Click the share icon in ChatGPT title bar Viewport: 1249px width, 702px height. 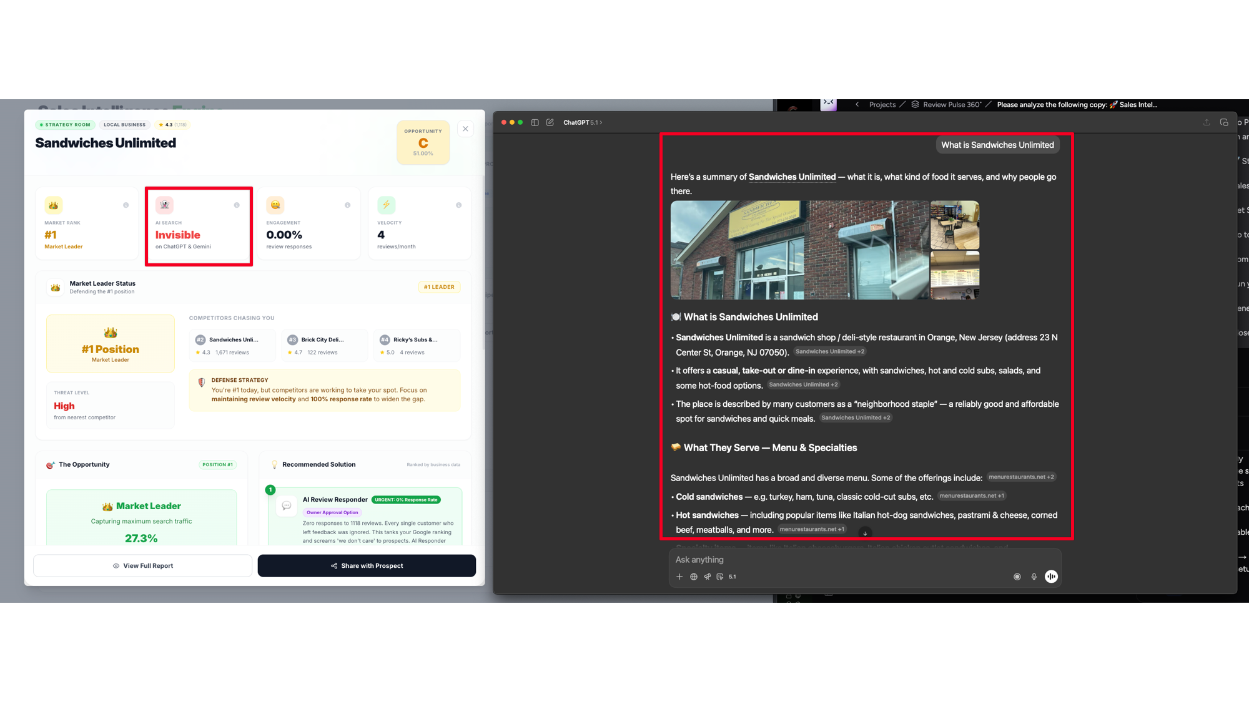pos(1207,122)
